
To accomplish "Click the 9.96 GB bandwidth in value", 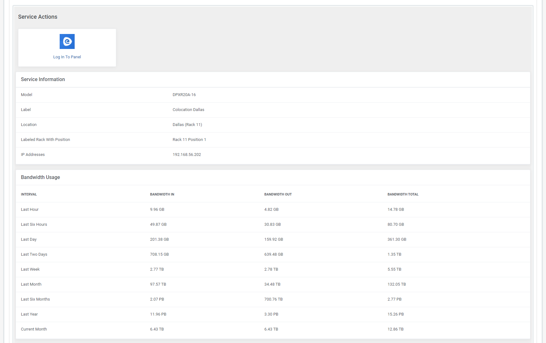I will click(x=157, y=210).
